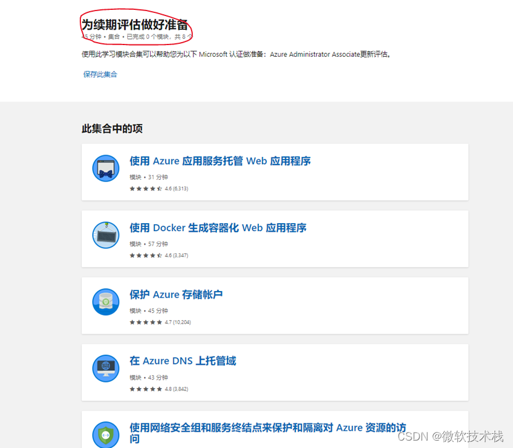Click the Azure storage account module icon
The height and width of the screenshot is (448, 513).
(x=106, y=302)
